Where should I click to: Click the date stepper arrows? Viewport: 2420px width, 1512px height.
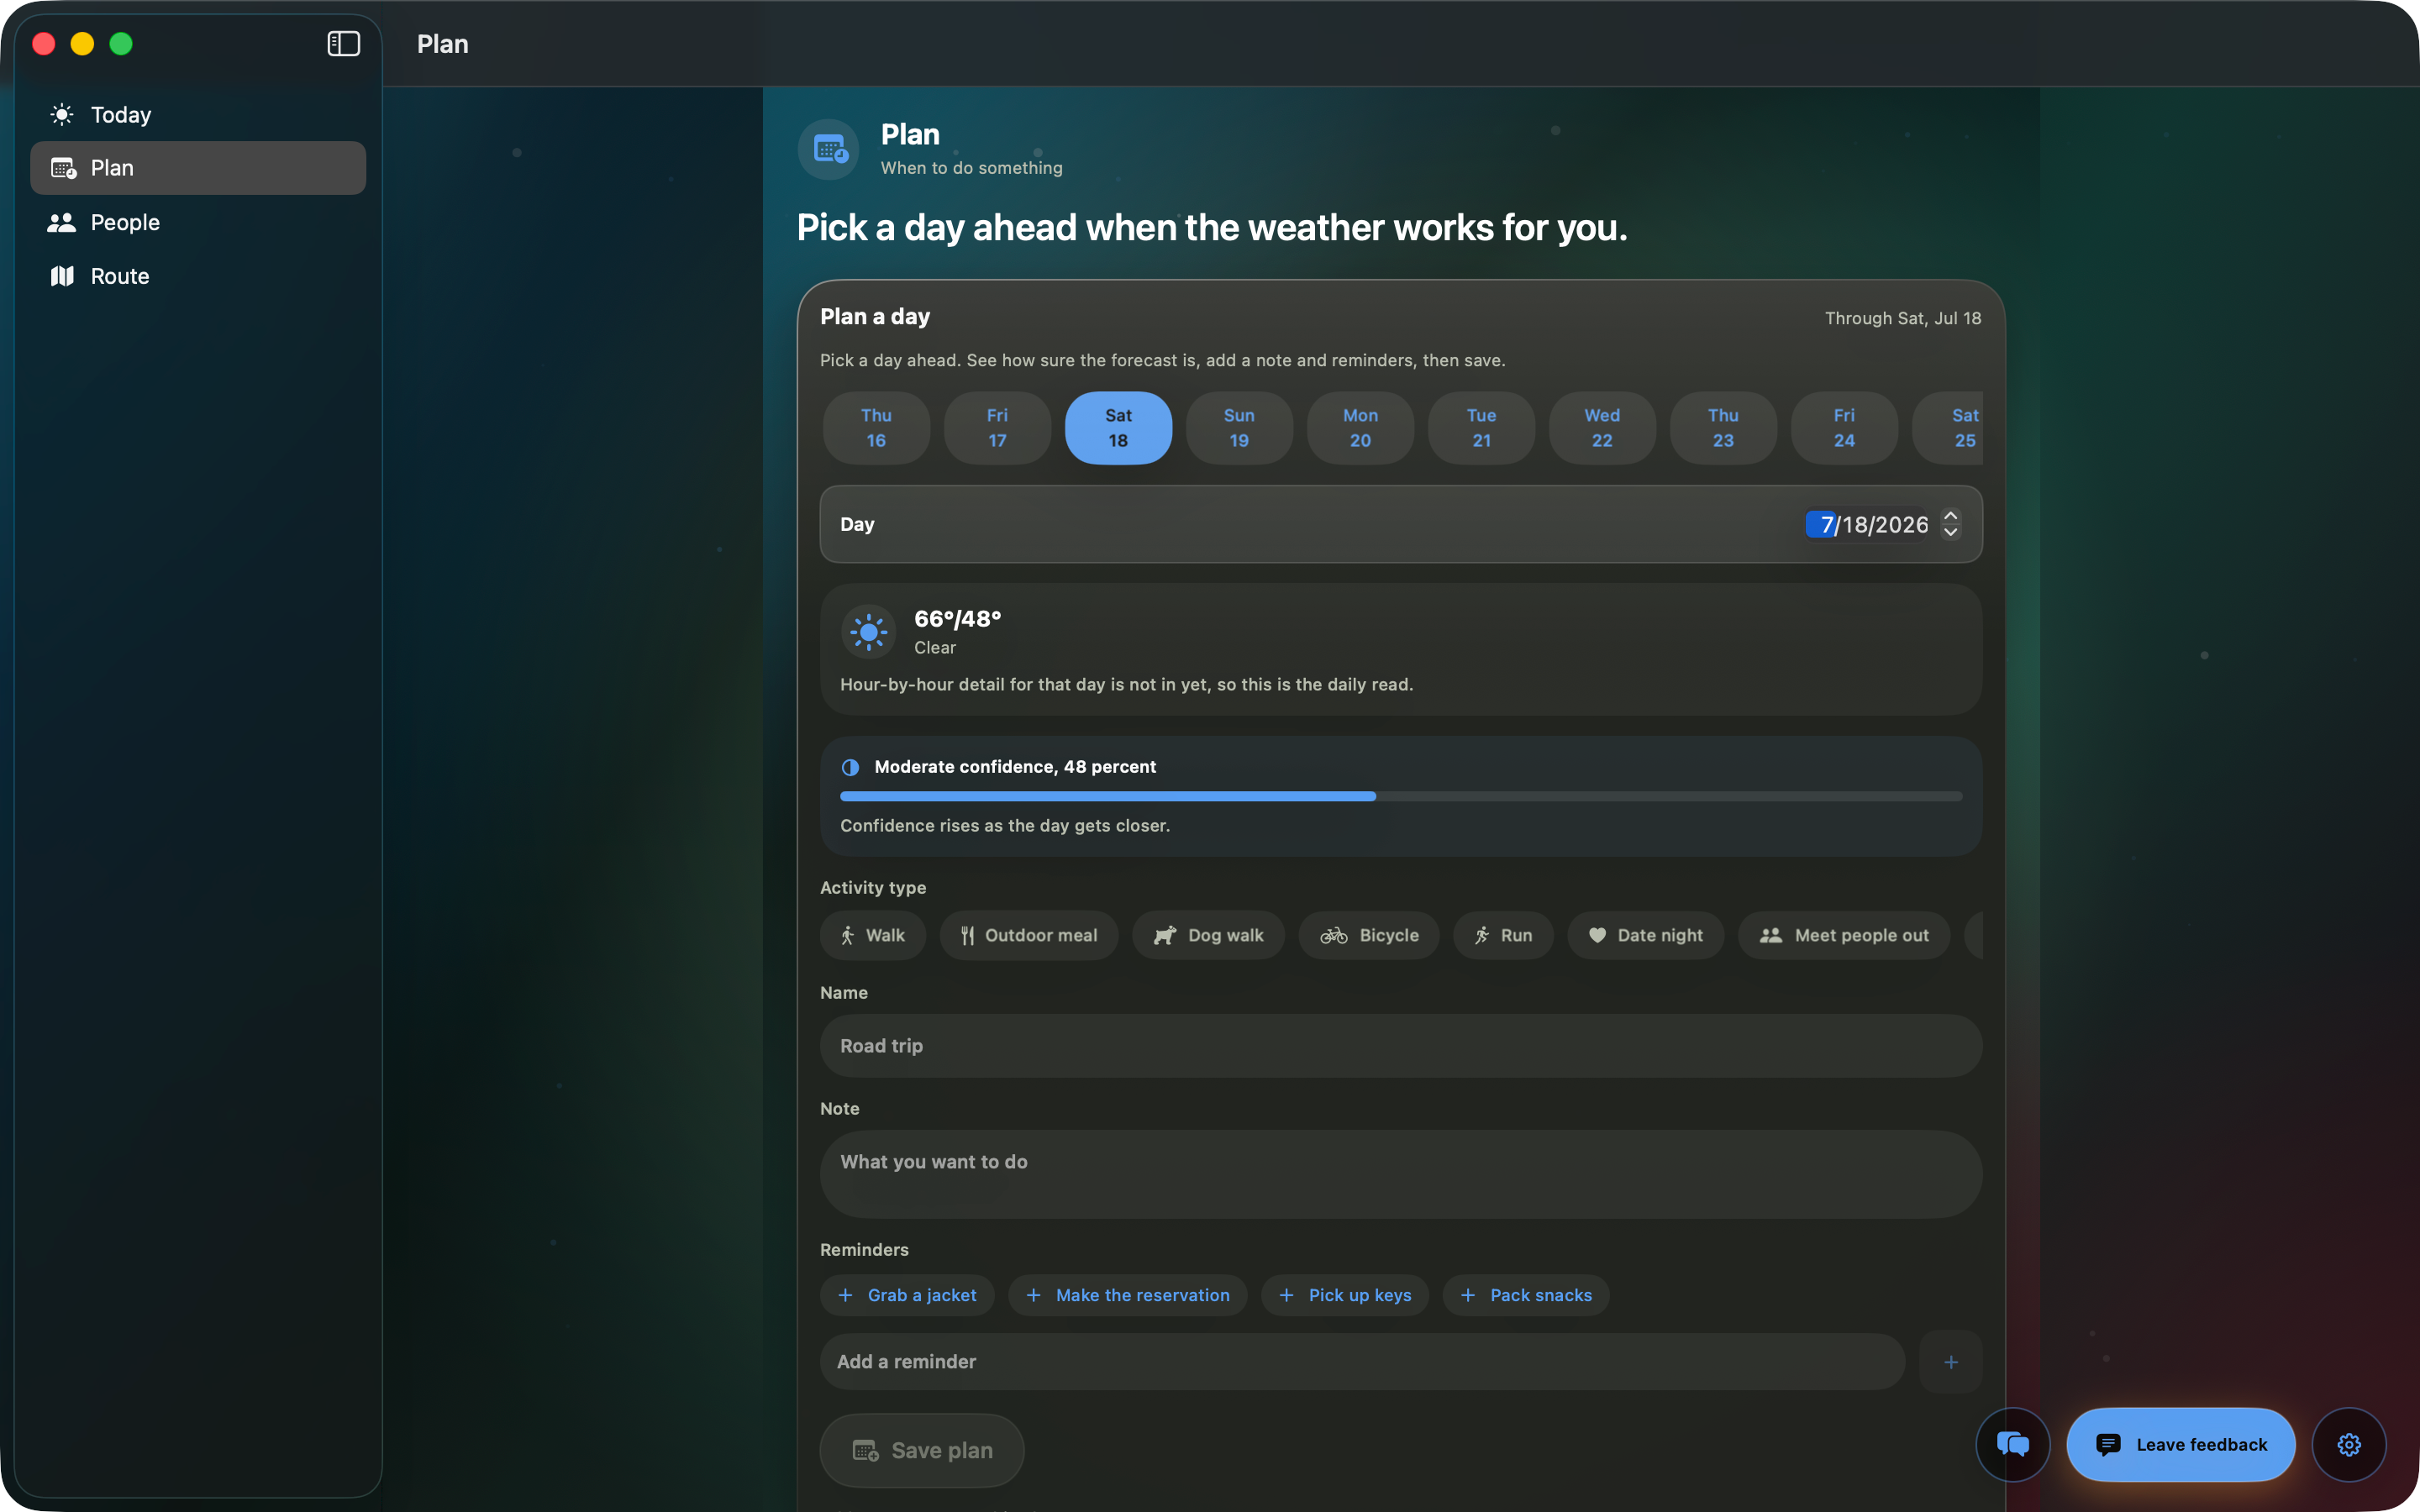[1950, 524]
